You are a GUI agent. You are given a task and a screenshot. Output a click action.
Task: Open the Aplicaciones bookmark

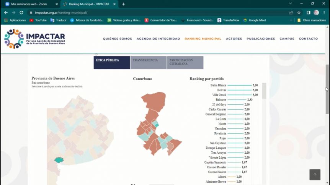pos(15,20)
